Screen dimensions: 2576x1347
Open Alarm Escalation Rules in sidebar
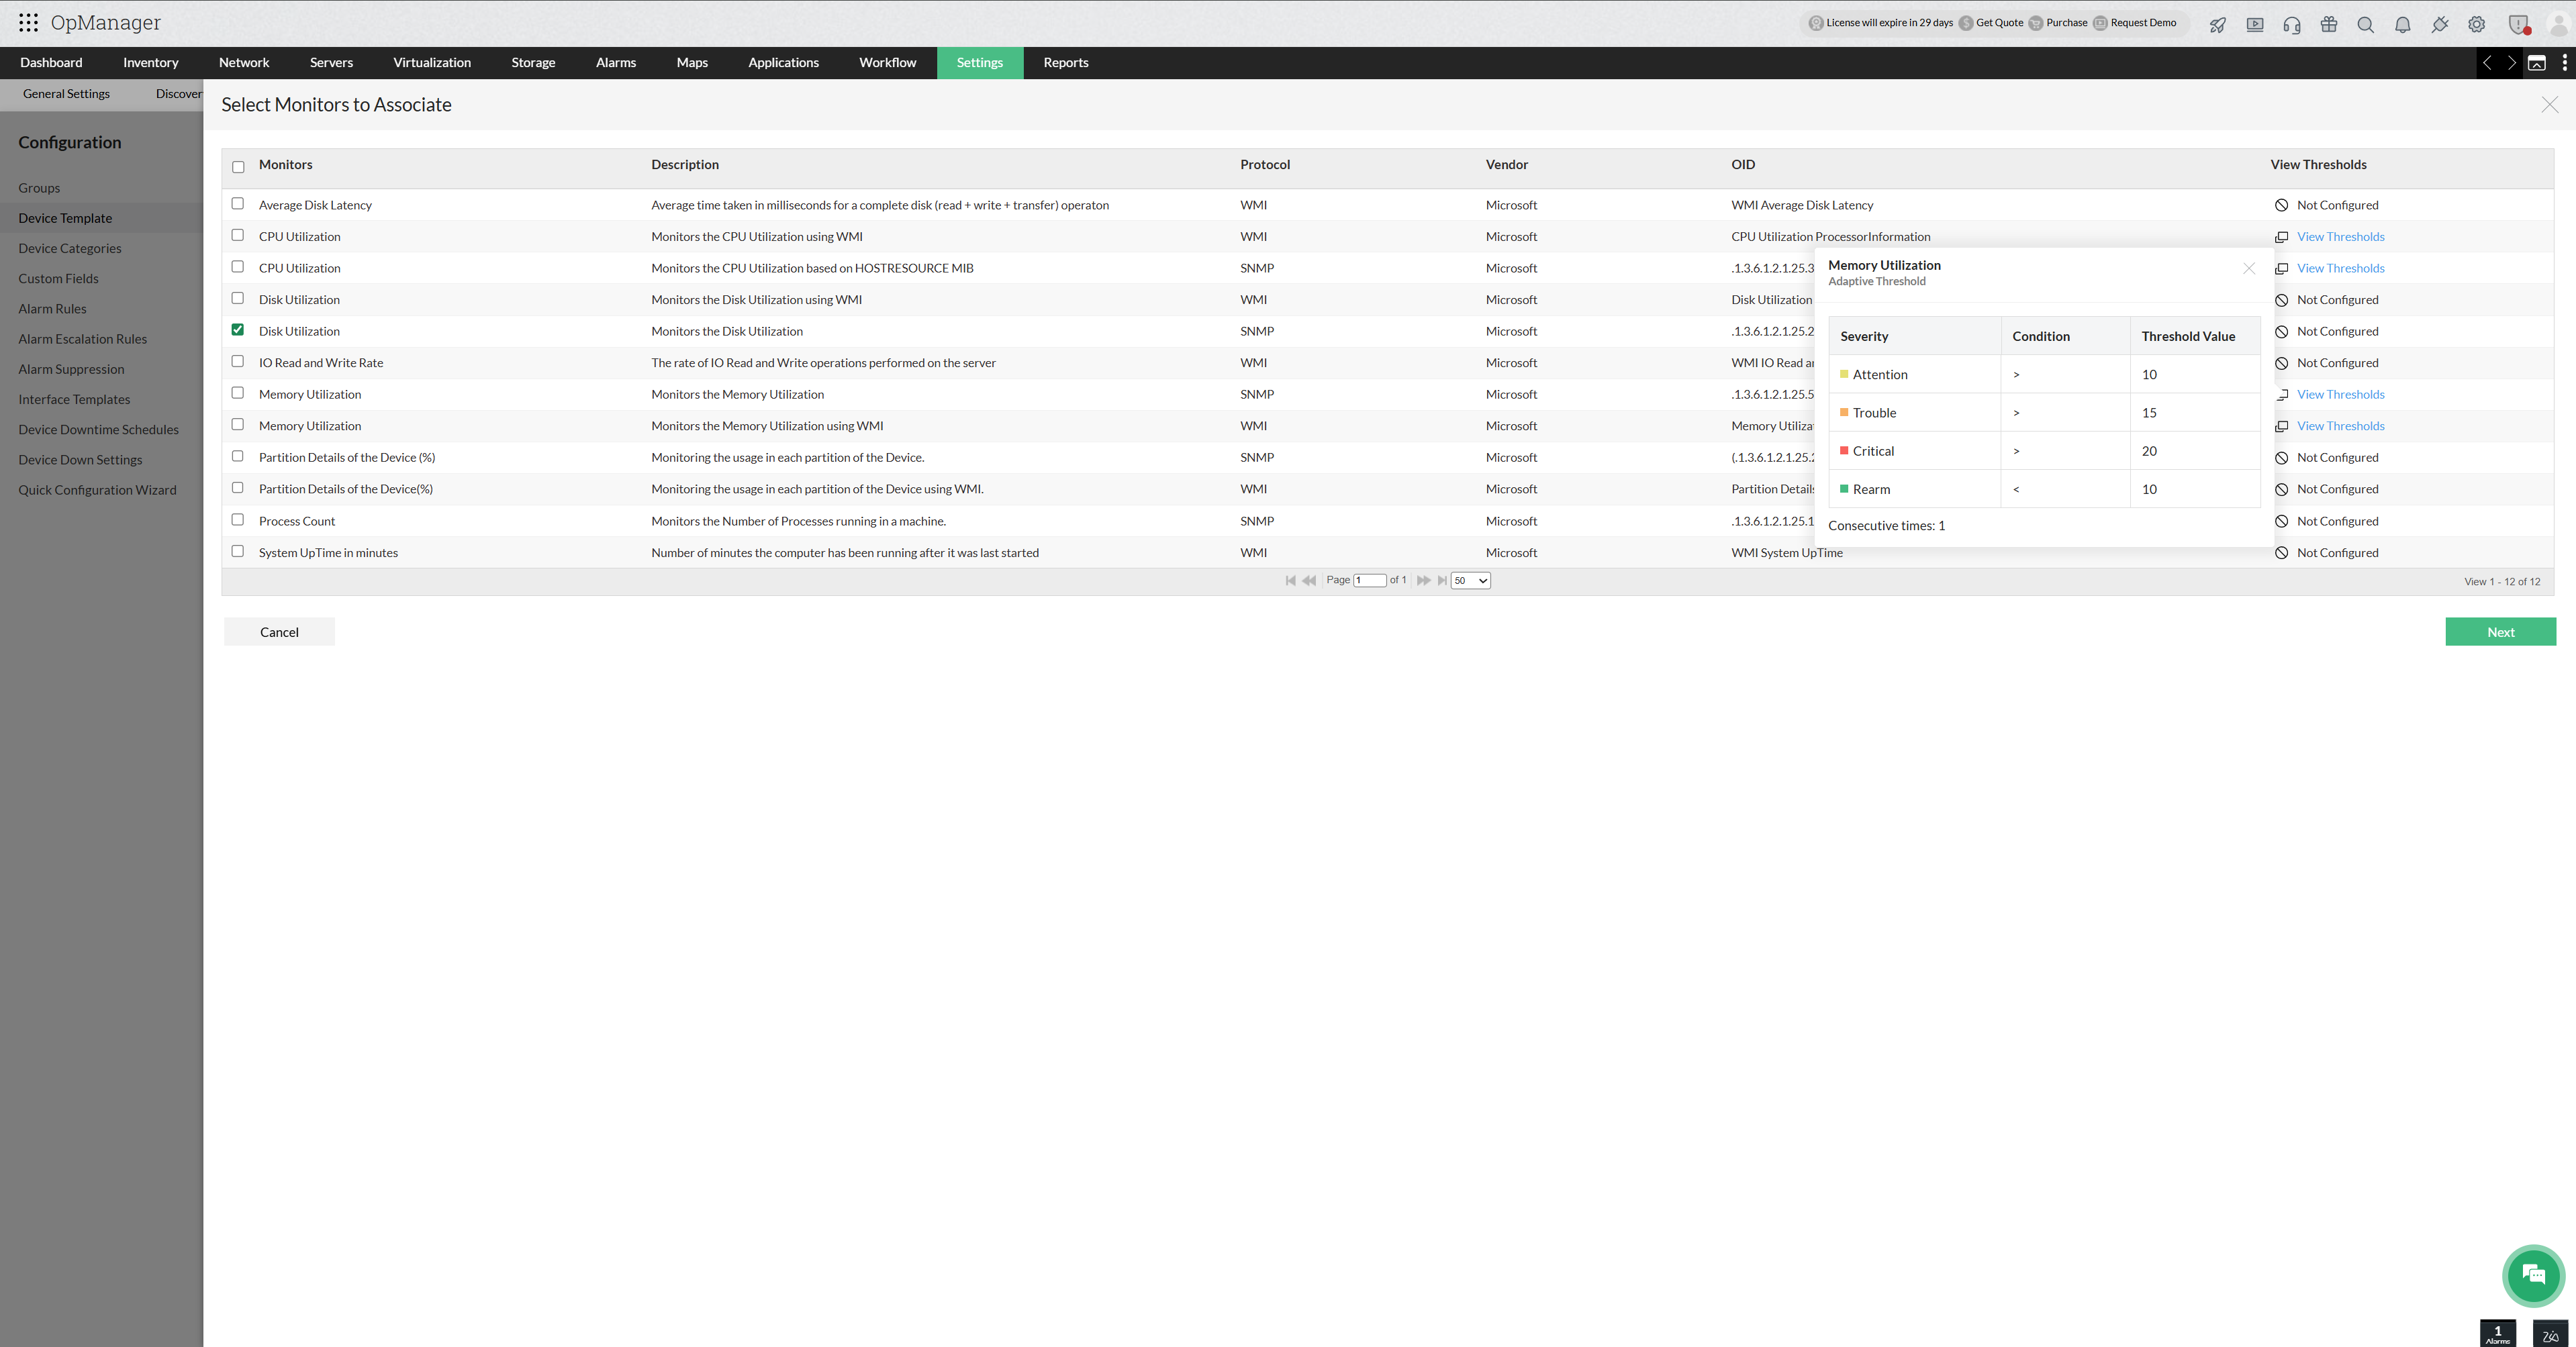[x=82, y=339]
